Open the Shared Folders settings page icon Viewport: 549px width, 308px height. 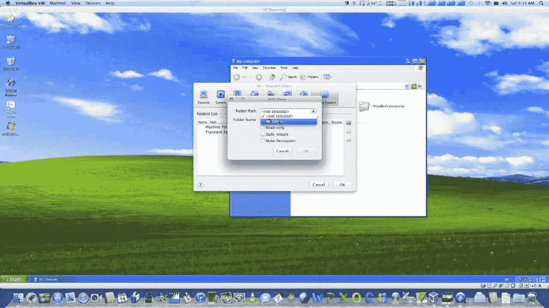[324, 94]
